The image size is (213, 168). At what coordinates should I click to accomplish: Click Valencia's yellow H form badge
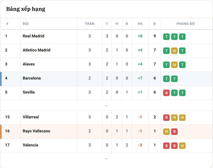click(182, 146)
